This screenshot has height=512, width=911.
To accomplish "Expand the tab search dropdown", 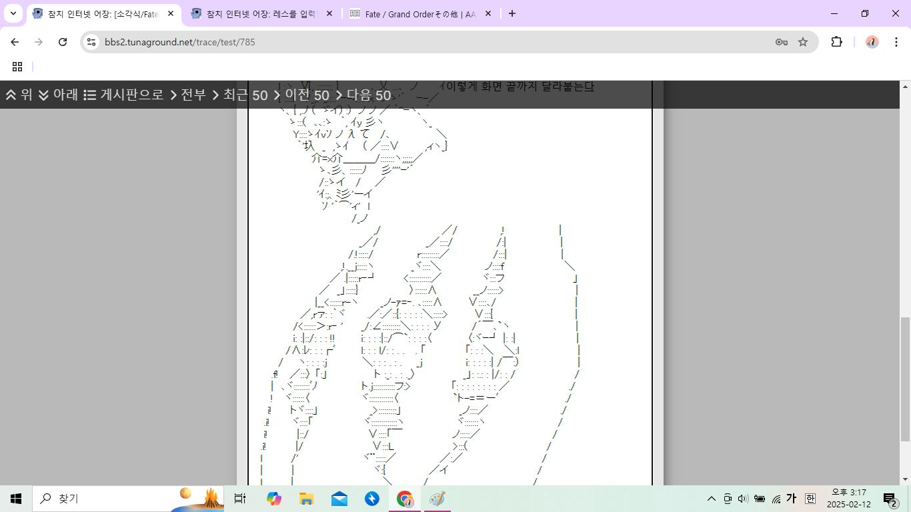I will pos(13,13).
